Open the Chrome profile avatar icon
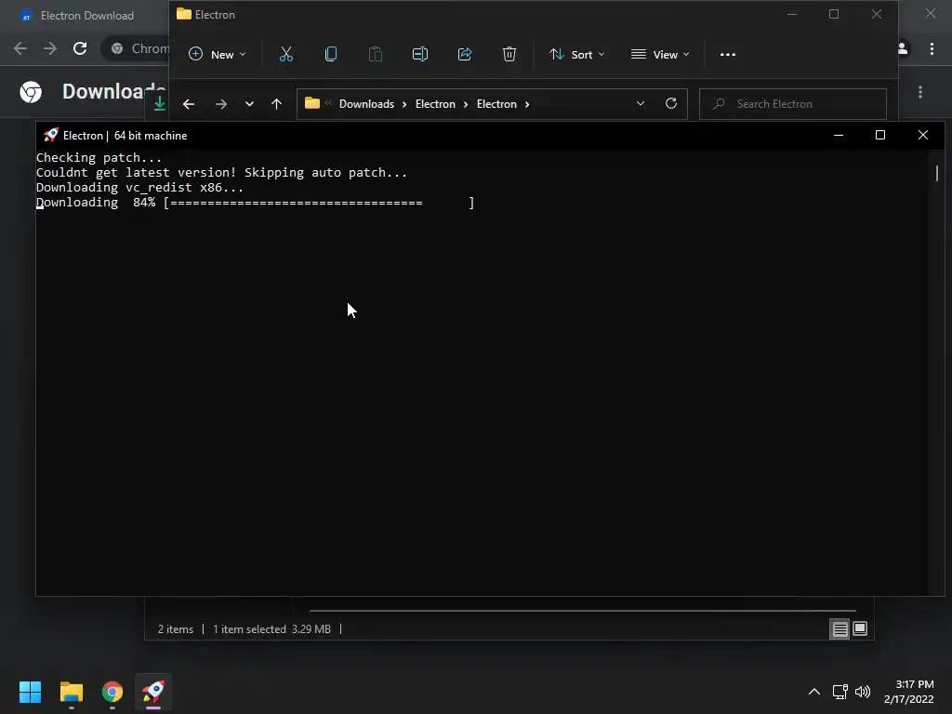952x714 pixels. tap(903, 48)
